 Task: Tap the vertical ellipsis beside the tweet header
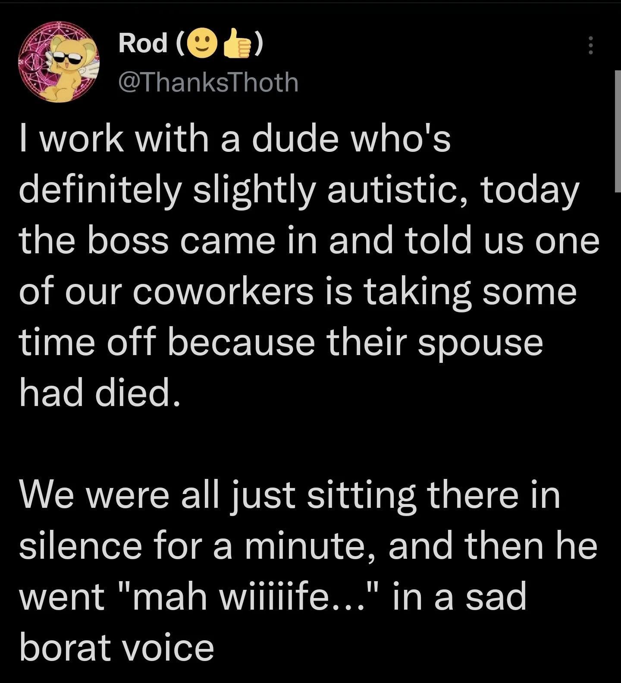pyautogui.click(x=591, y=45)
